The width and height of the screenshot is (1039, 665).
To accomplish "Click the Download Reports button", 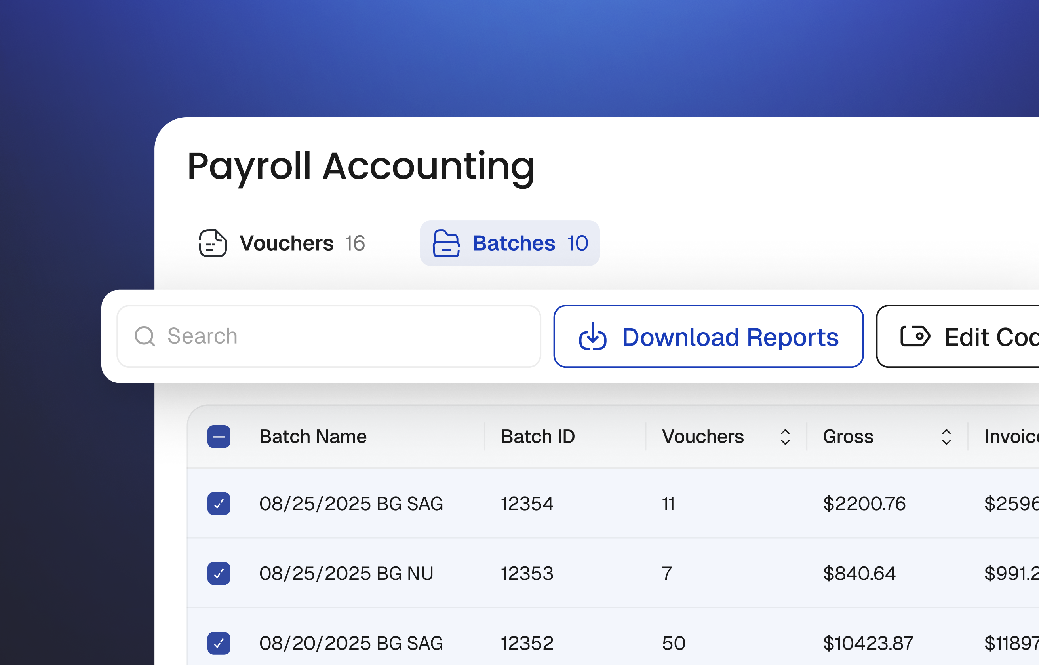I will (708, 336).
